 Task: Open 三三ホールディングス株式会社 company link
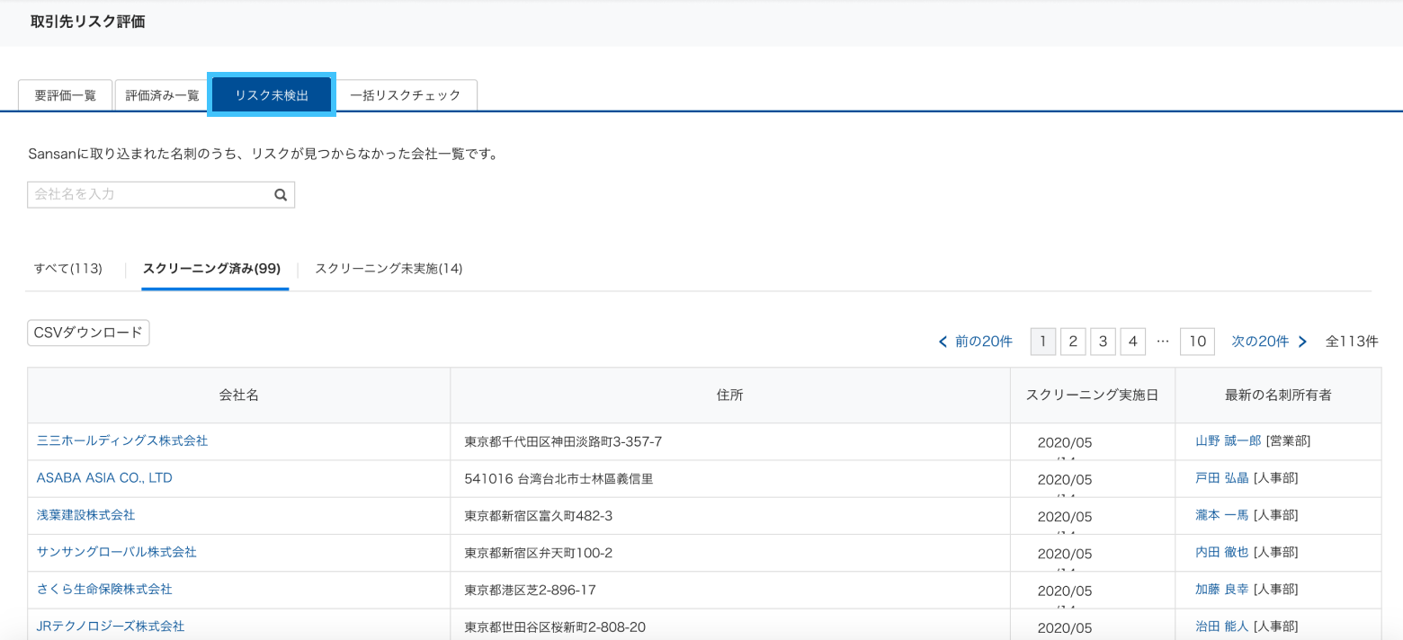tap(122, 441)
